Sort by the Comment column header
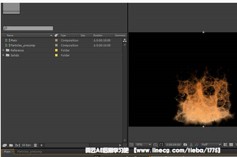 pos(120,35)
